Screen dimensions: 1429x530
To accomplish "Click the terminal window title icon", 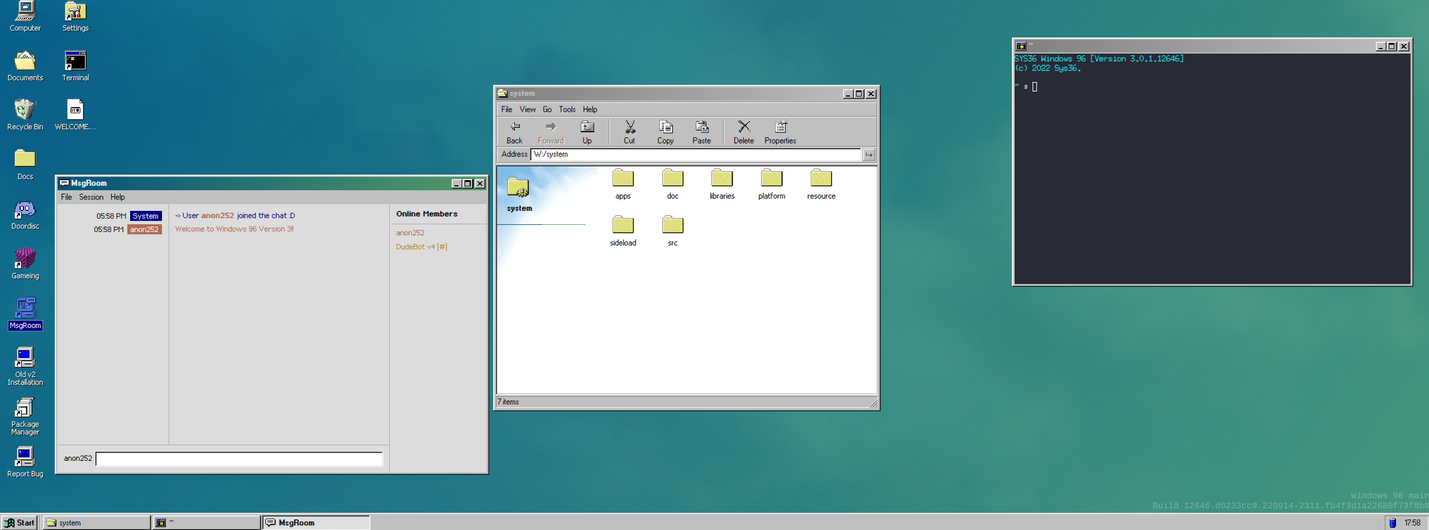I will click(x=1021, y=46).
